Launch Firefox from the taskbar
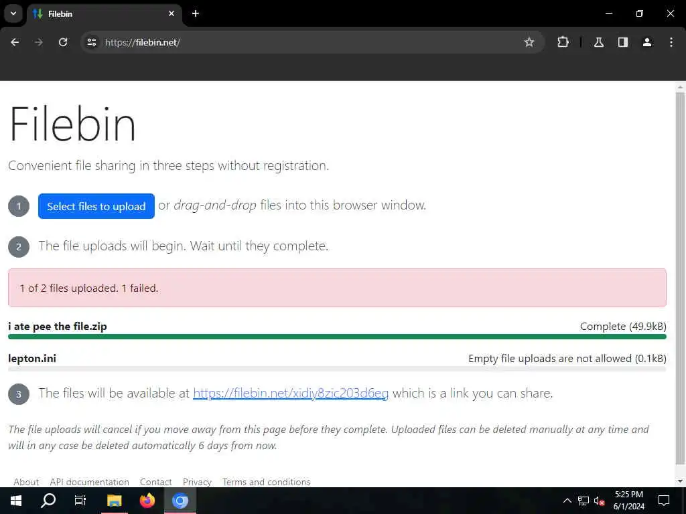The image size is (686, 514). point(147,501)
